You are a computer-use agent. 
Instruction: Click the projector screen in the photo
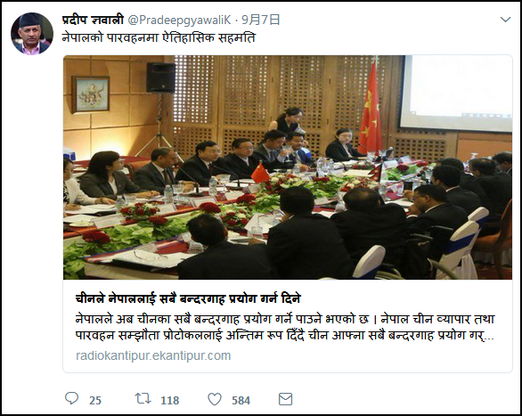pos(456,94)
